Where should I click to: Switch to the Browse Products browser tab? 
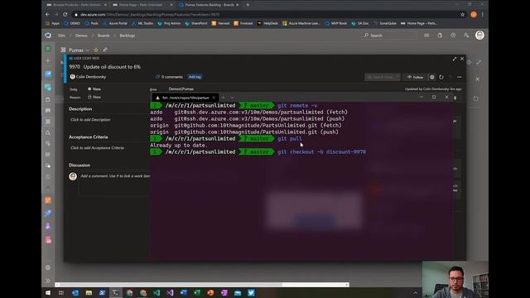click(x=76, y=5)
